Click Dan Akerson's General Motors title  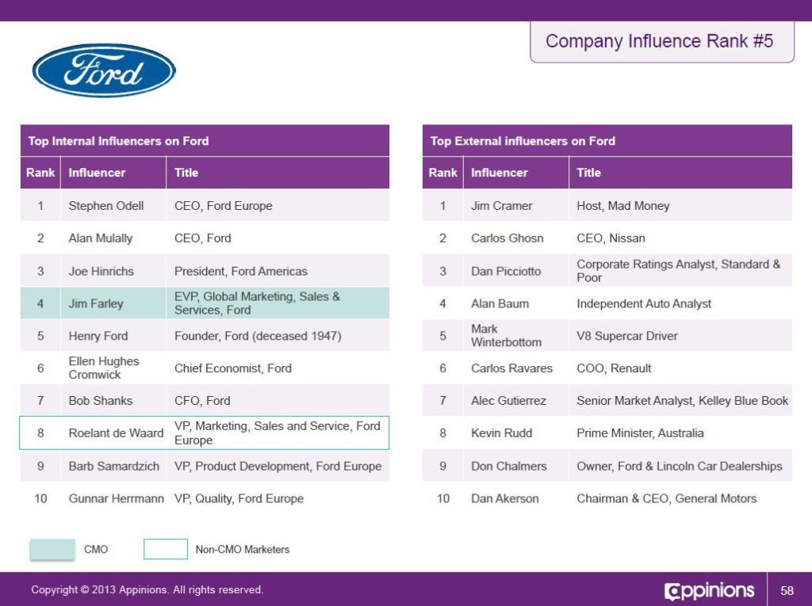pyautogui.click(x=666, y=498)
